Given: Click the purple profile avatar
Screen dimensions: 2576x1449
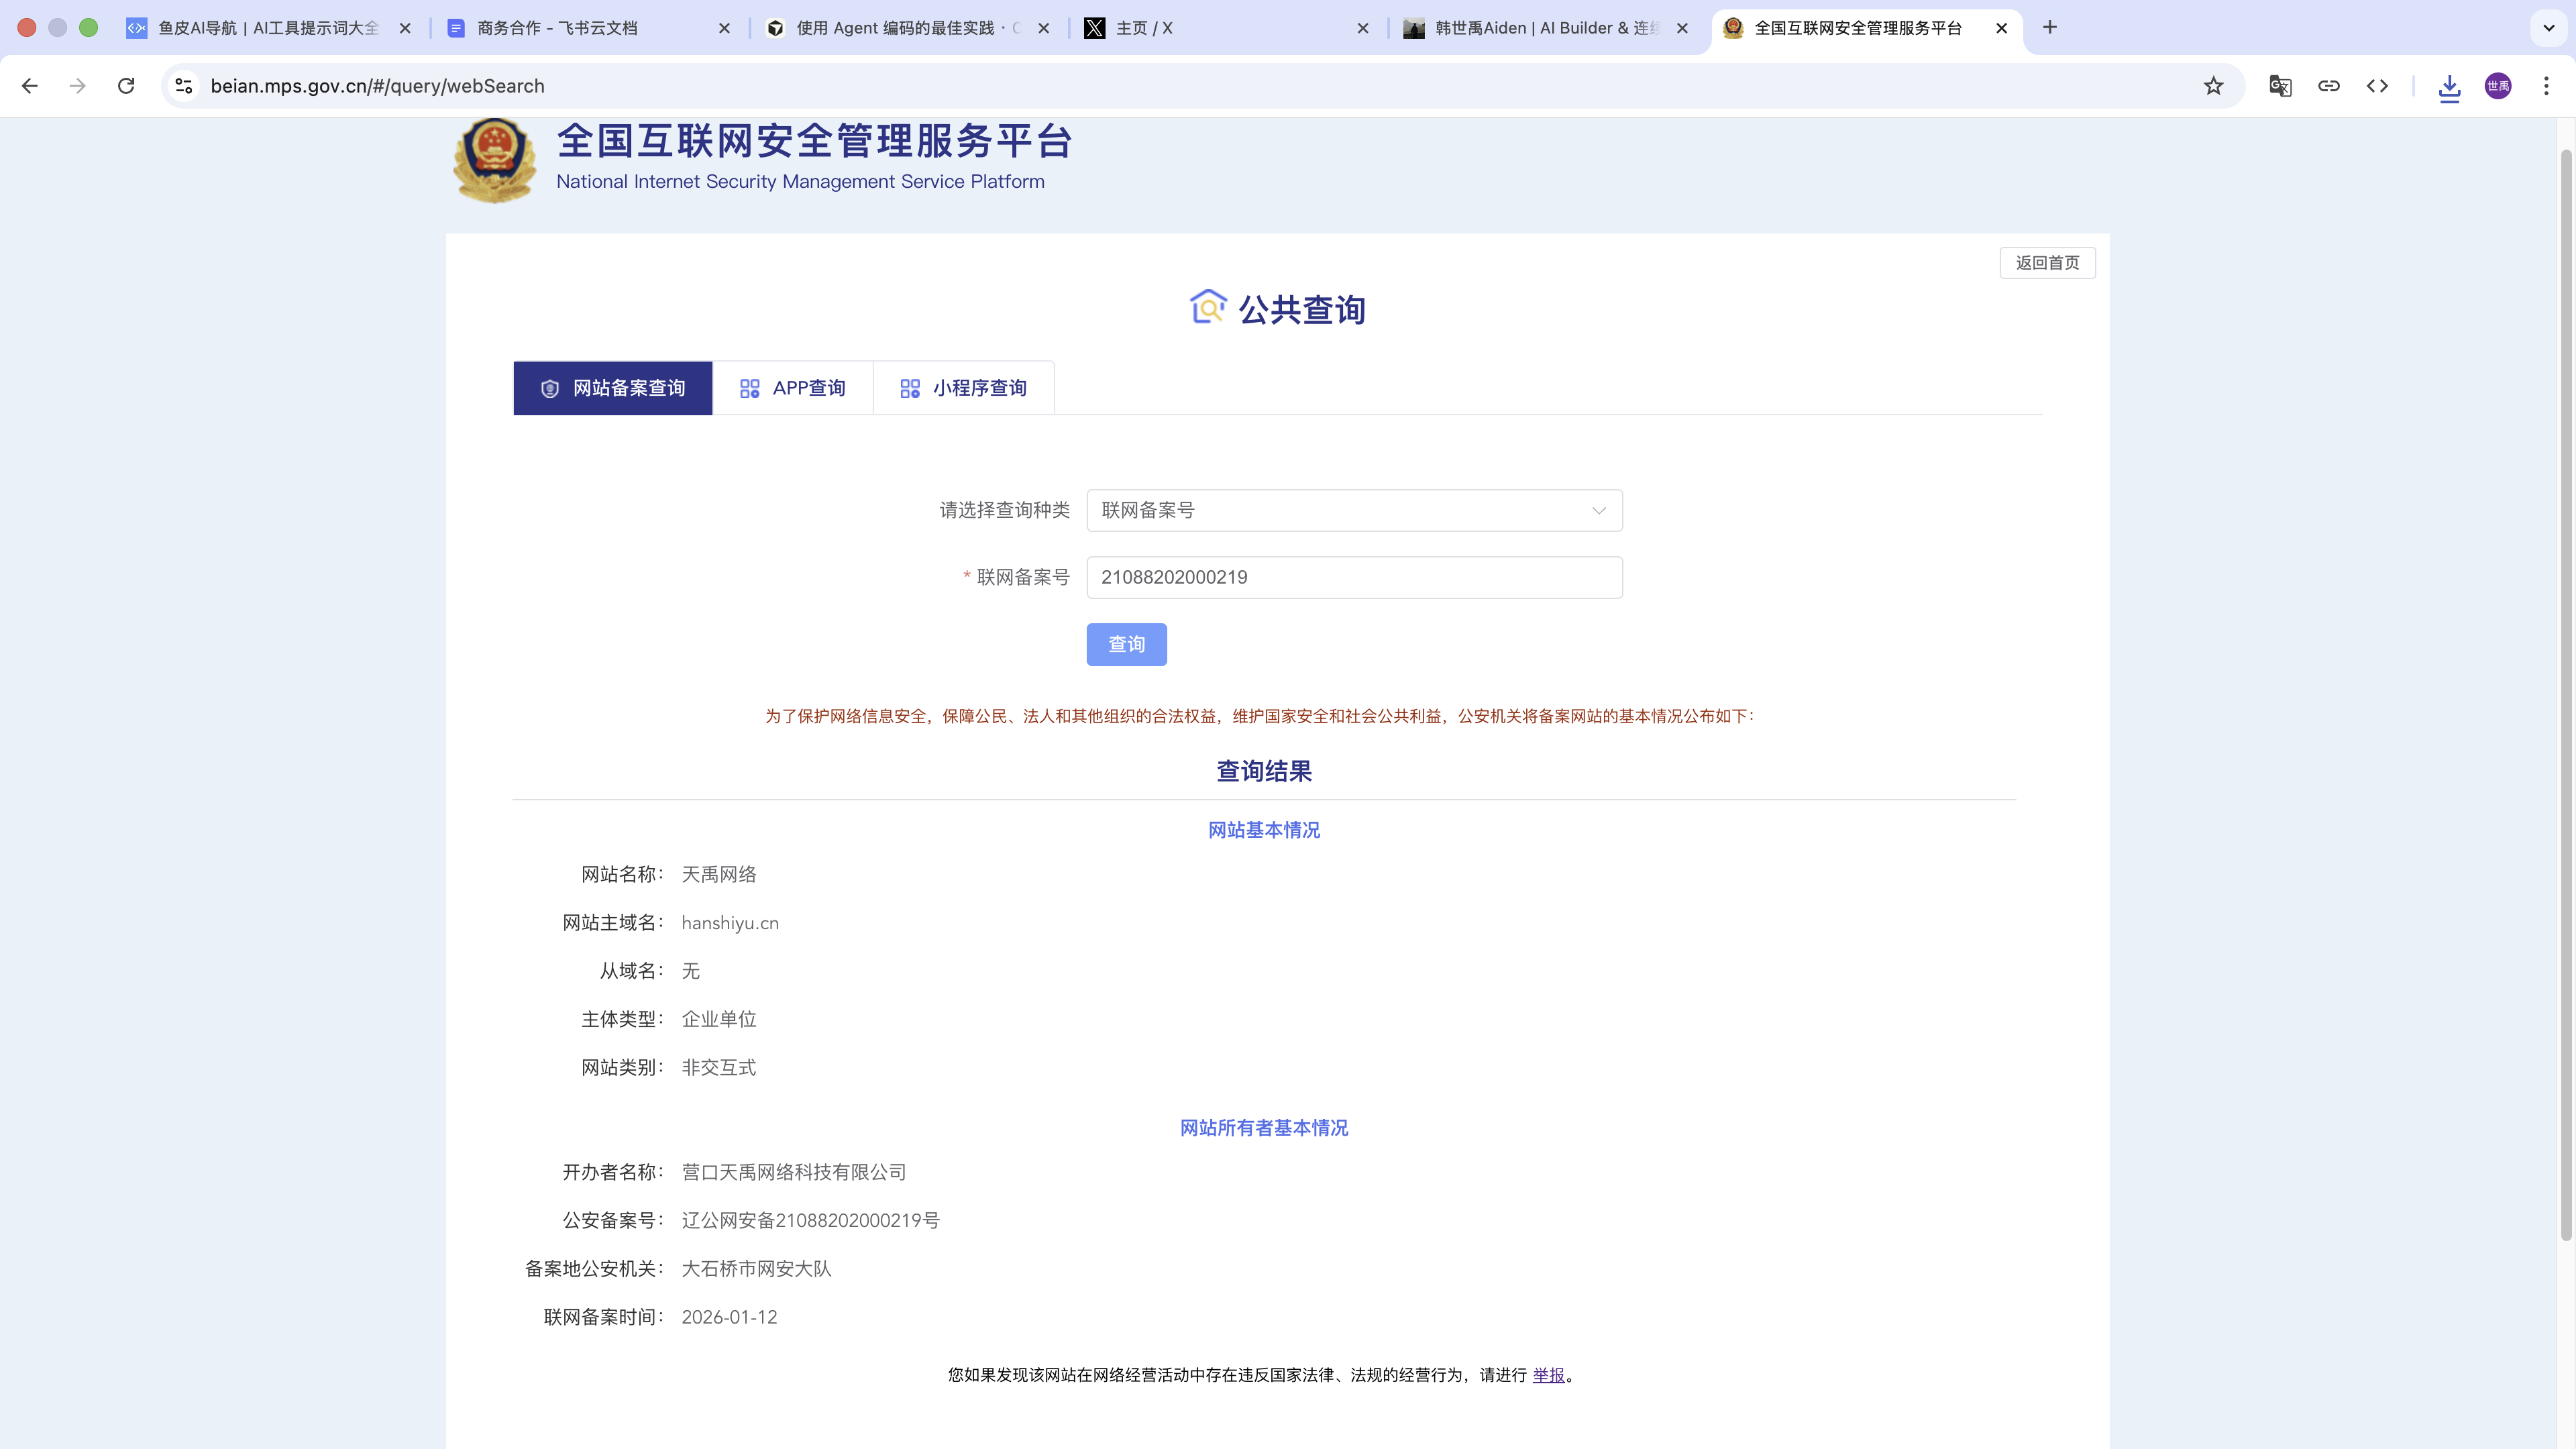Looking at the screenshot, I should point(2497,86).
